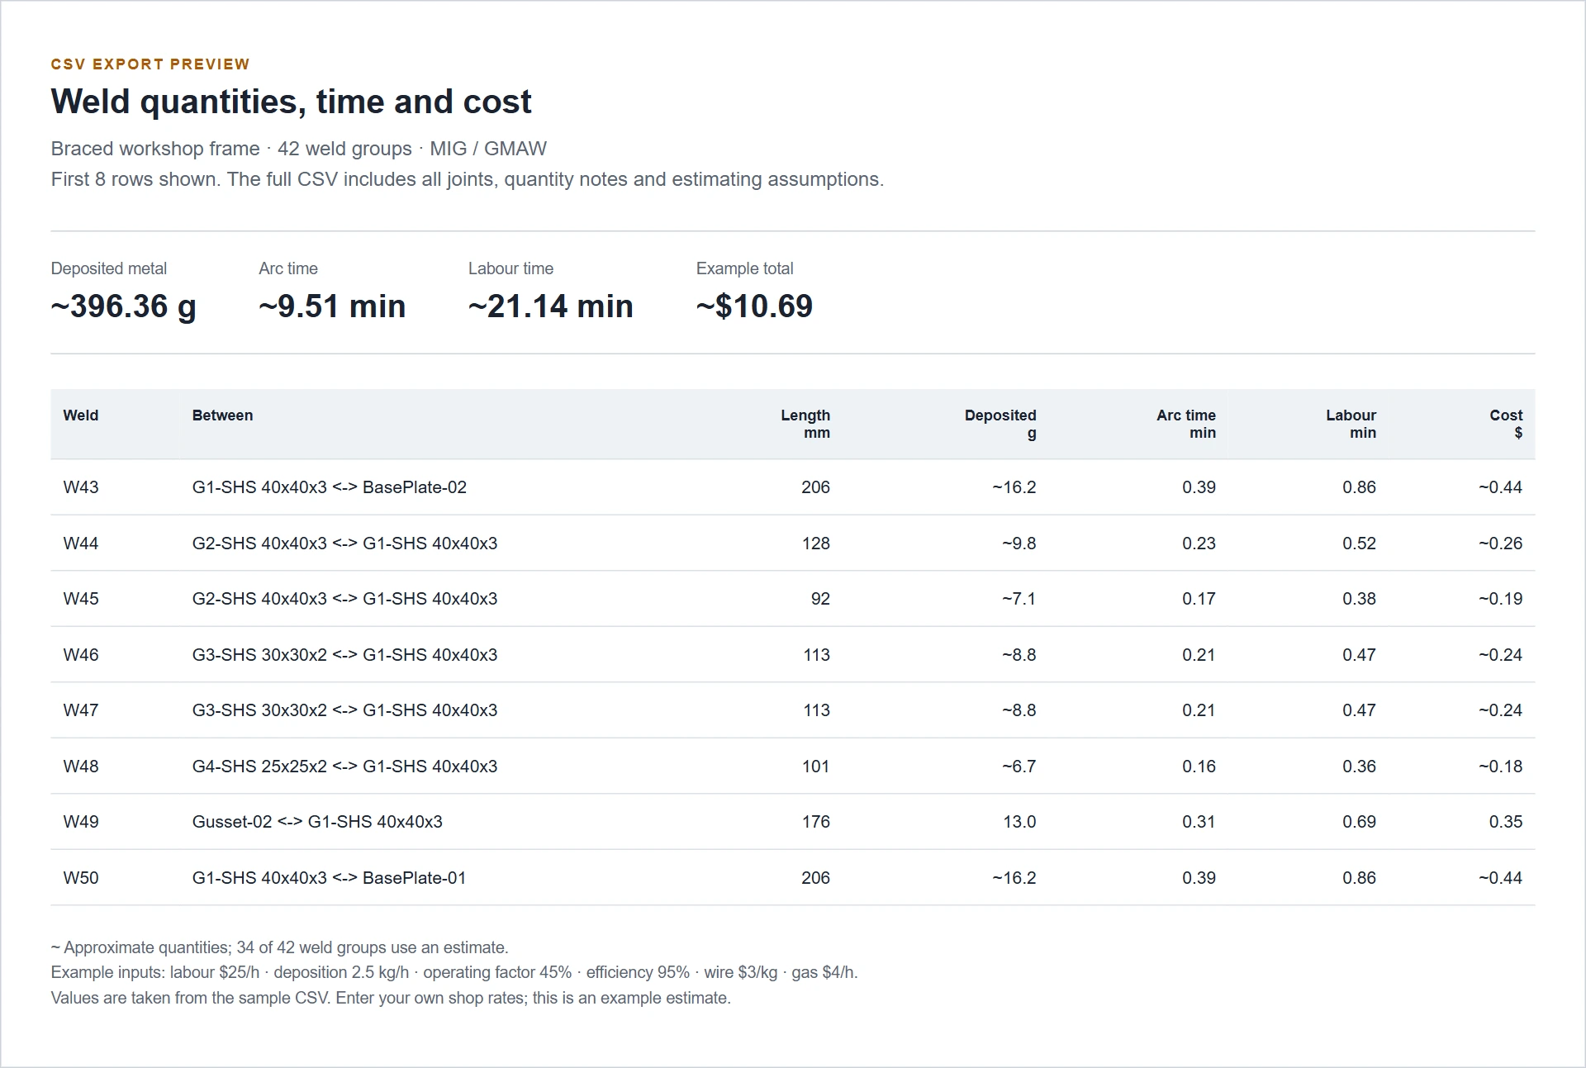Click the Deposited g column header

[1000, 424]
